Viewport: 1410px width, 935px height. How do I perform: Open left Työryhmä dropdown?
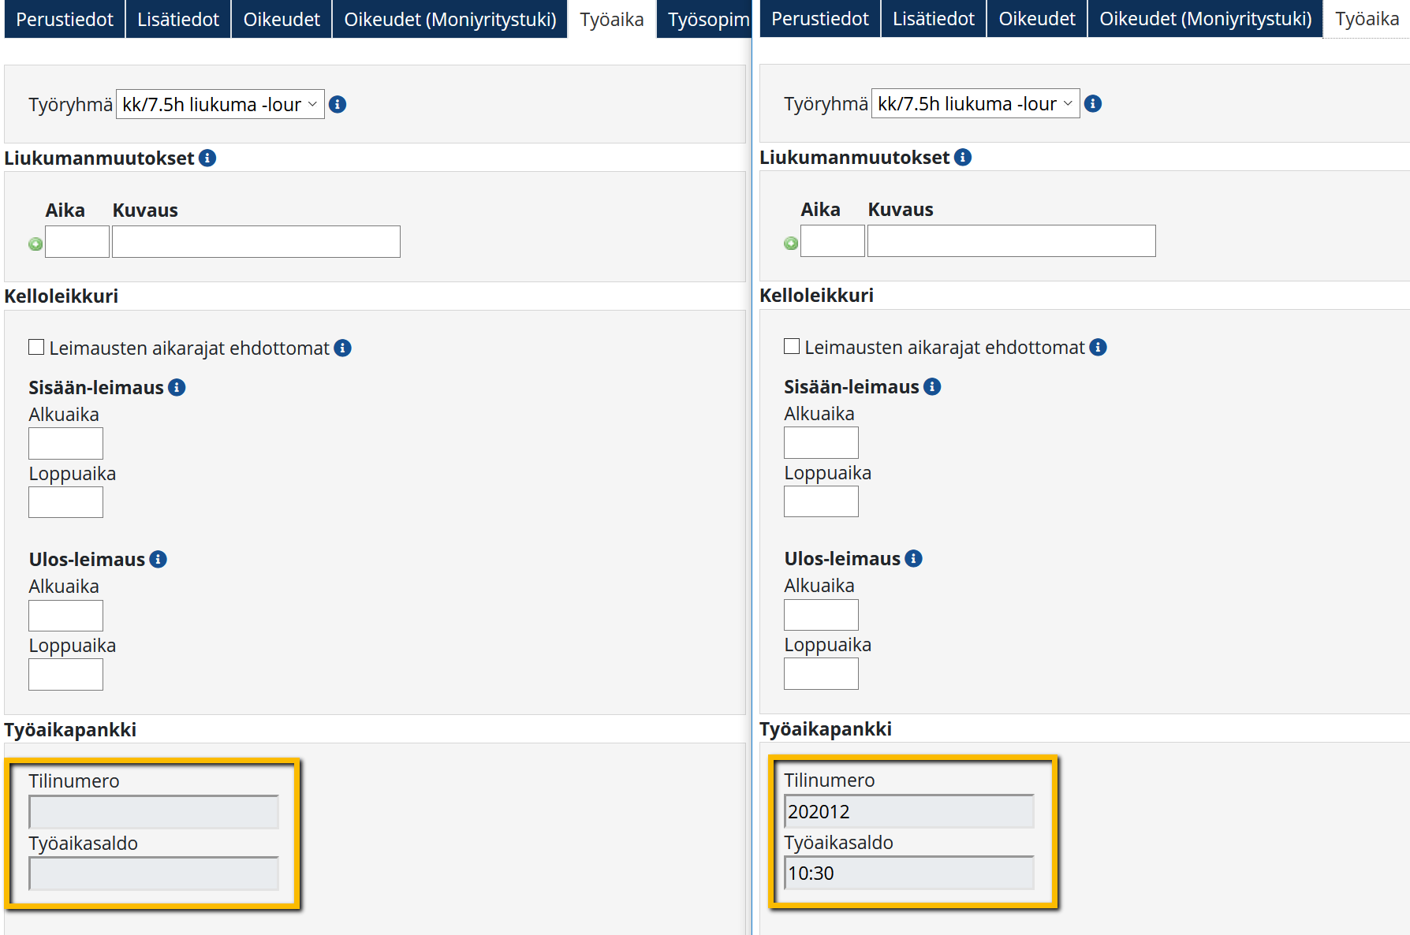[220, 104]
